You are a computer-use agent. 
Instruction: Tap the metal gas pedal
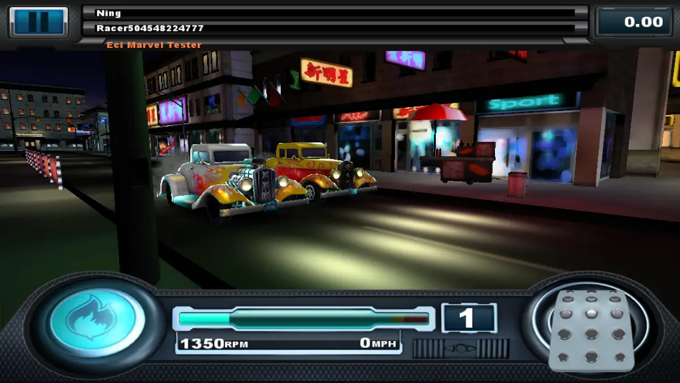[x=592, y=330]
